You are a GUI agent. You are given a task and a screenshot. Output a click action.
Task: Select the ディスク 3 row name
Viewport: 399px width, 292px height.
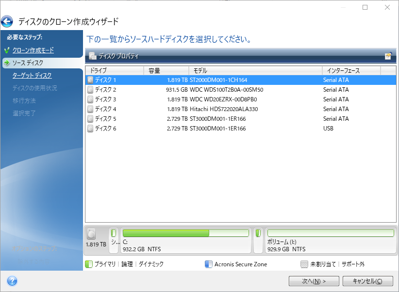[x=106, y=99]
